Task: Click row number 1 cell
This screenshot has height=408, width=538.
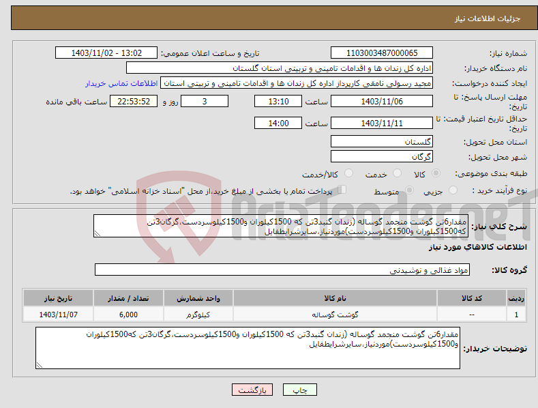Action: 516,315
